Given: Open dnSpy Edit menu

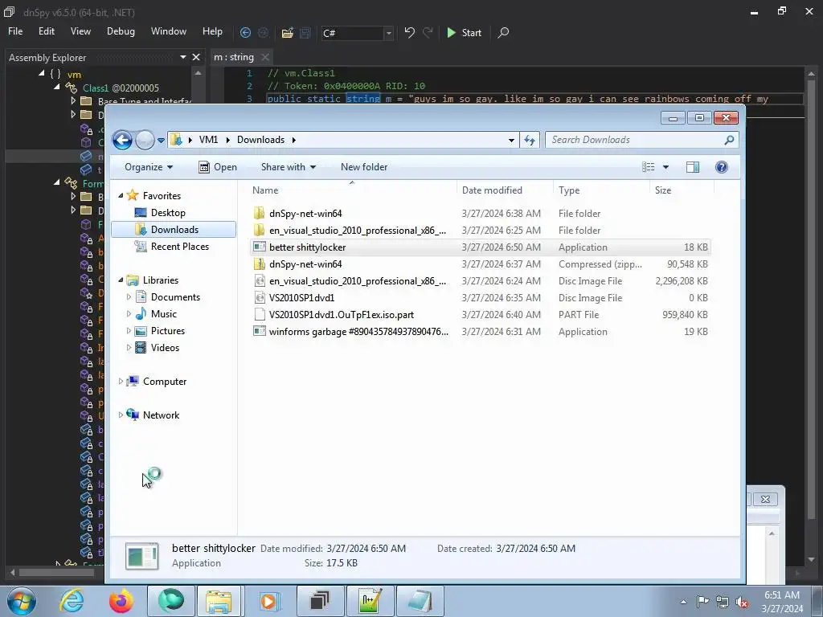Looking at the screenshot, I should (46, 31).
